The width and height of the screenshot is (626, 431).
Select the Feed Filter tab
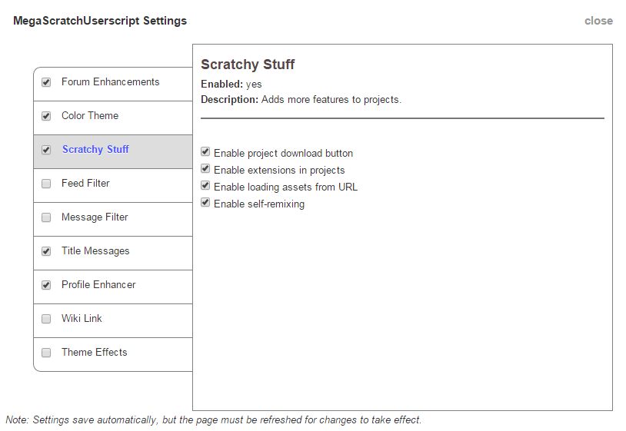pos(85,184)
